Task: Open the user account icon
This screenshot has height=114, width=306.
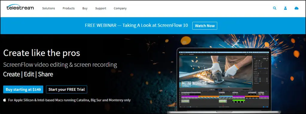Action: pyautogui.click(x=285, y=8)
